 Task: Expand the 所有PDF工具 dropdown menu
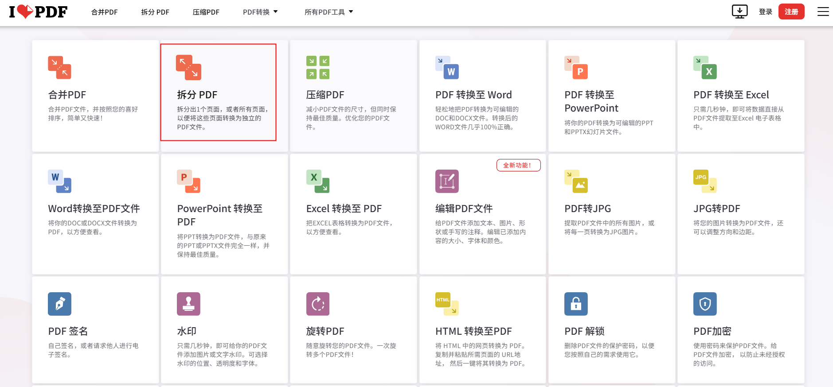coord(329,12)
